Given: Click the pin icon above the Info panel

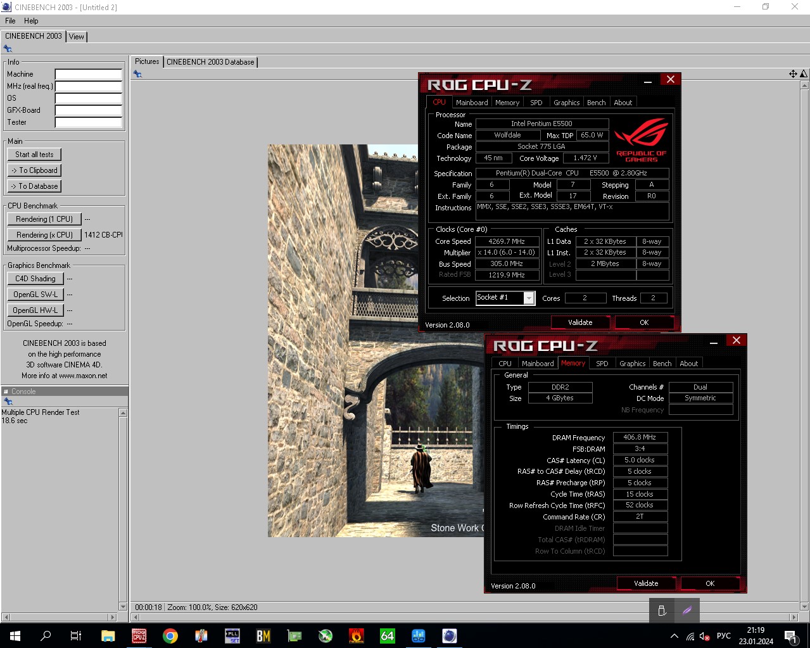Looking at the screenshot, I should tap(8, 49).
